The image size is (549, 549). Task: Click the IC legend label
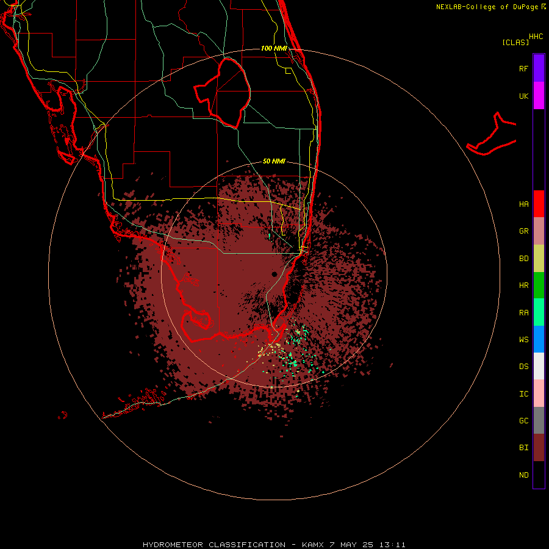523,394
